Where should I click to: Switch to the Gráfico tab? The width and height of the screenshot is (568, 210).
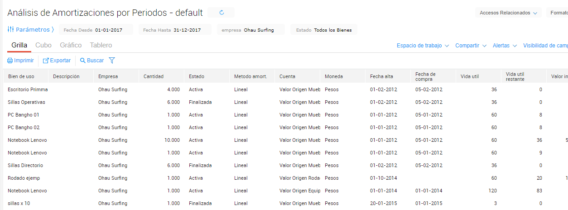(71, 45)
